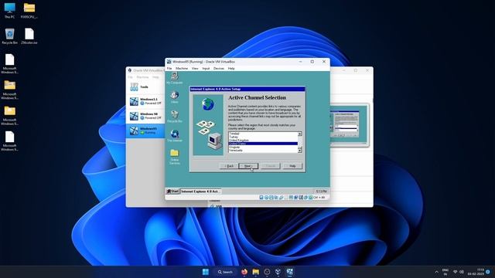This screenshot has height=278, width=495.
Task: Open Machine menu in VirtualBox Manager window
Action: coord(142,77)
